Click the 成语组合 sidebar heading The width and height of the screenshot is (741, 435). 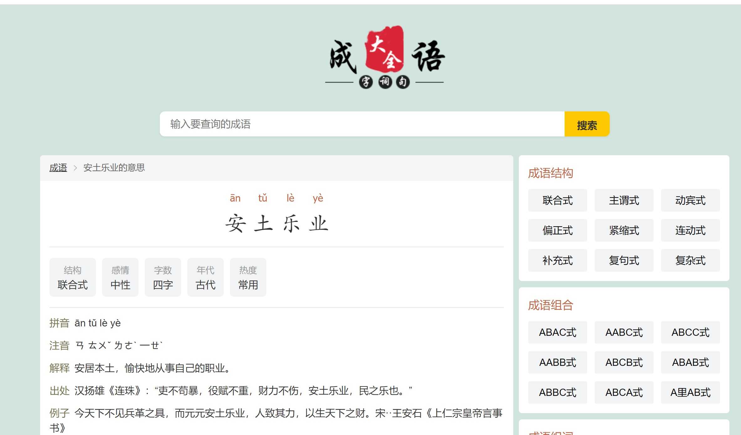pyautogui.click(x=551, y=305)
